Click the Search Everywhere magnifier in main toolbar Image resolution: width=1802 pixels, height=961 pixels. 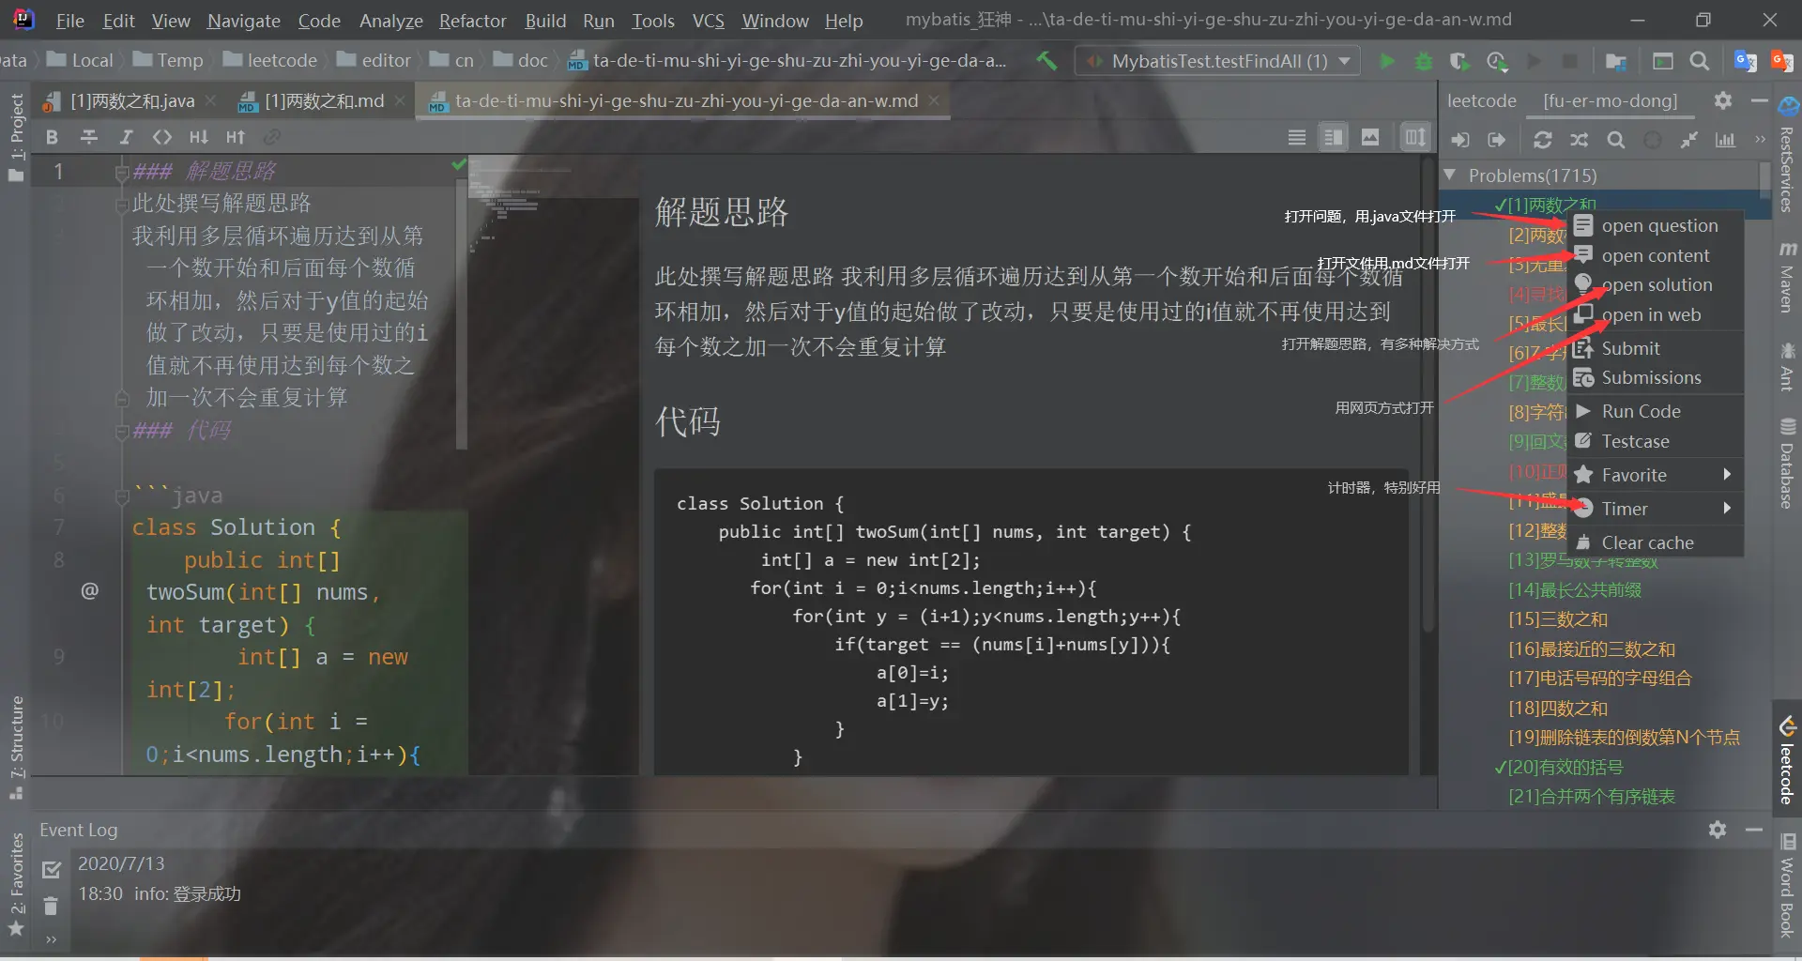click(1699, 61)
